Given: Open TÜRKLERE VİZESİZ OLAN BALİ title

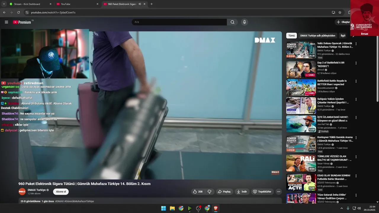Looking at the screenshot, I should click(334, 158).
